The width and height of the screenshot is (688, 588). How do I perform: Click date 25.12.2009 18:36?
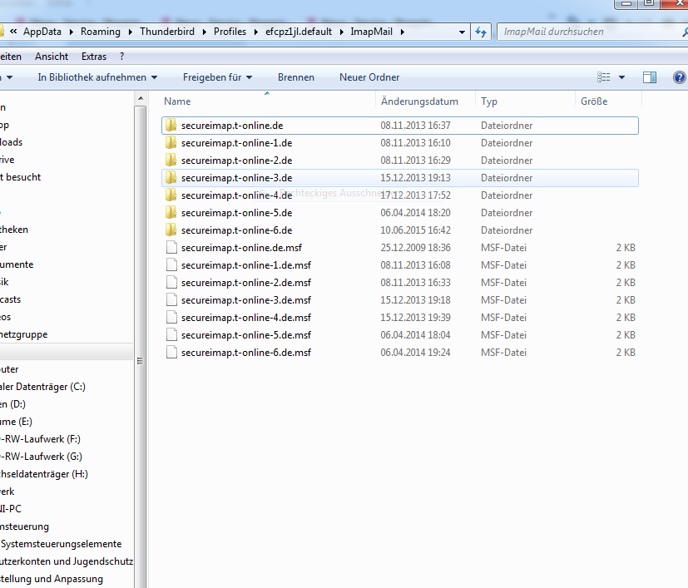click(x=415, y=248)
